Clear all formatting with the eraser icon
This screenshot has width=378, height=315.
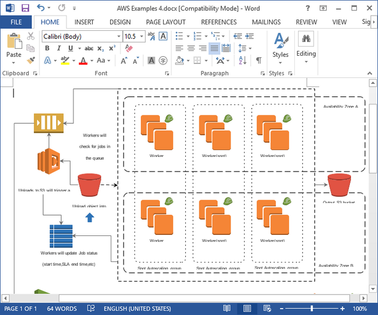pyautogui.click(x=129, y=48)
